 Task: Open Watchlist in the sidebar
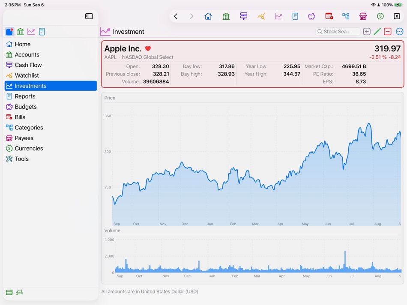[x=51, y=75]
